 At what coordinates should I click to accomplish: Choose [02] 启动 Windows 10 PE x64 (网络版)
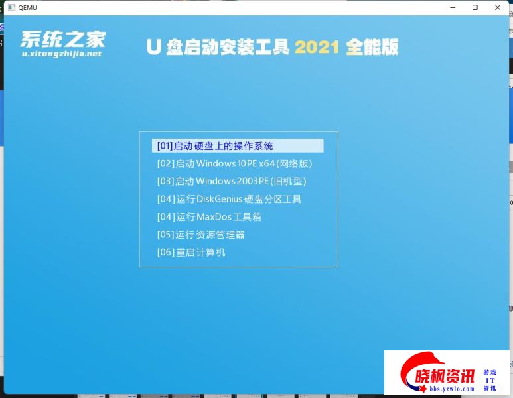234,163
